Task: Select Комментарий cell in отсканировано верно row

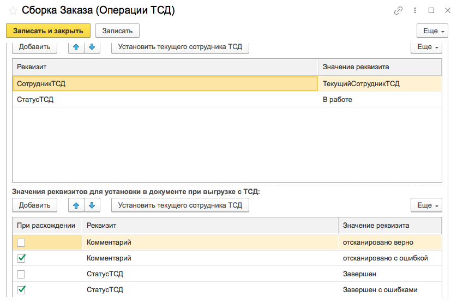Action: pyautogui.click(x=211, y=243)
